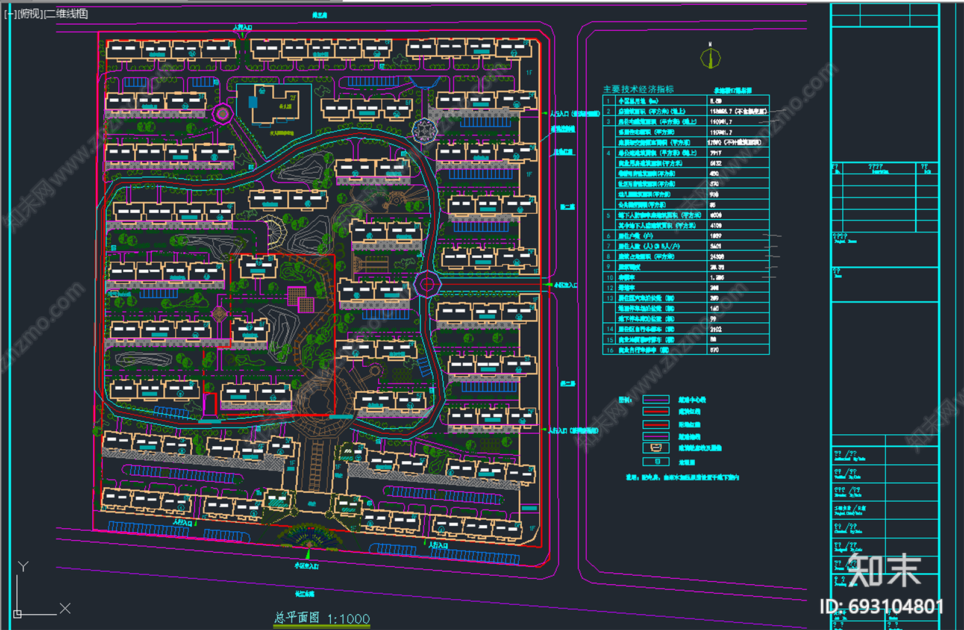Click the ID: 693104801 text
The width and height of the screenshot is (964, 630).
[881, 607]
